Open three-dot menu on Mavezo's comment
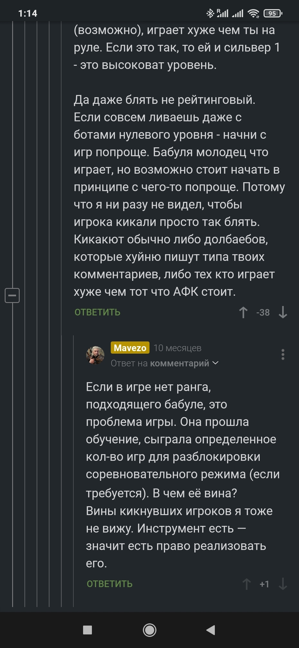Viewport: 299px width, 648px height. tap(283, 354)
